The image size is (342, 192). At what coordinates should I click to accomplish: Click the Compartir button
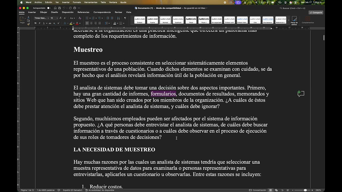[316, 13]
